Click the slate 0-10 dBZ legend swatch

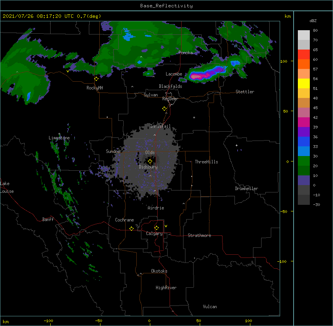[x=304, y=180]
